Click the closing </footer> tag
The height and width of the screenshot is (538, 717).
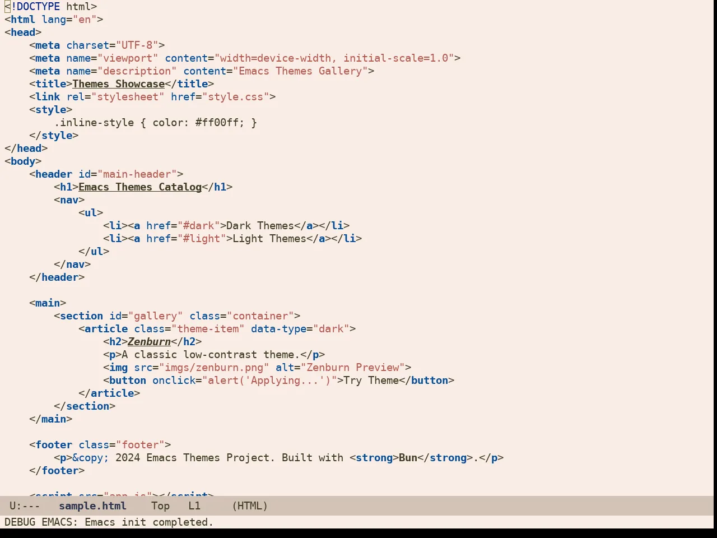pyautogui.click(x=57, y=471)
